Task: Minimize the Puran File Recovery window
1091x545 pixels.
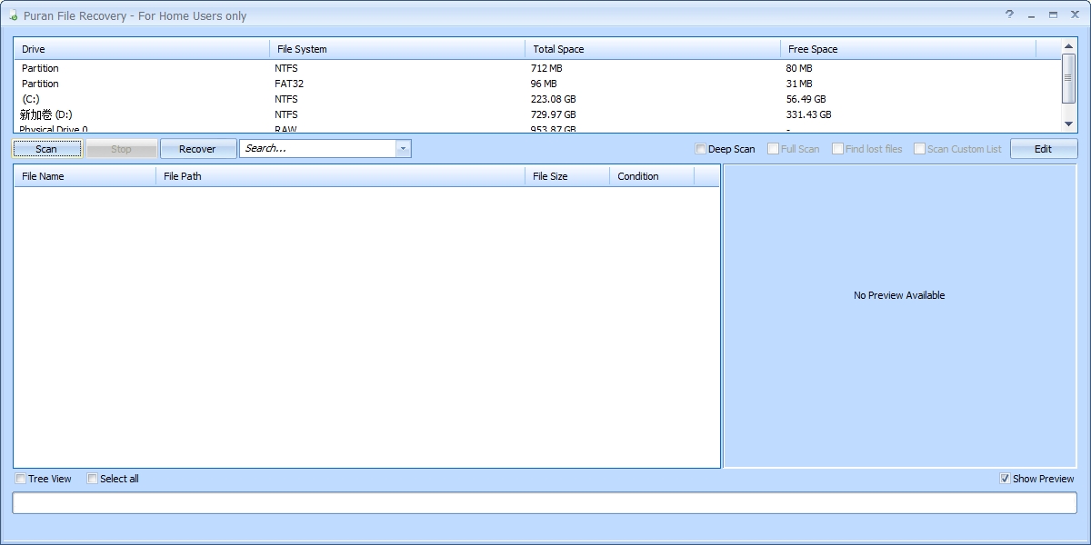Action: [x=1032, y=15]
